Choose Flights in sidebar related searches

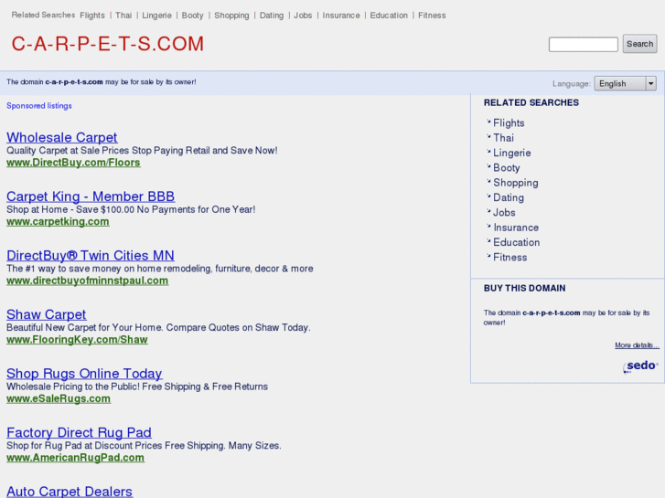[509, 123]
